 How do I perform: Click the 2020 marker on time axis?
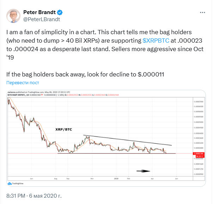116,179
